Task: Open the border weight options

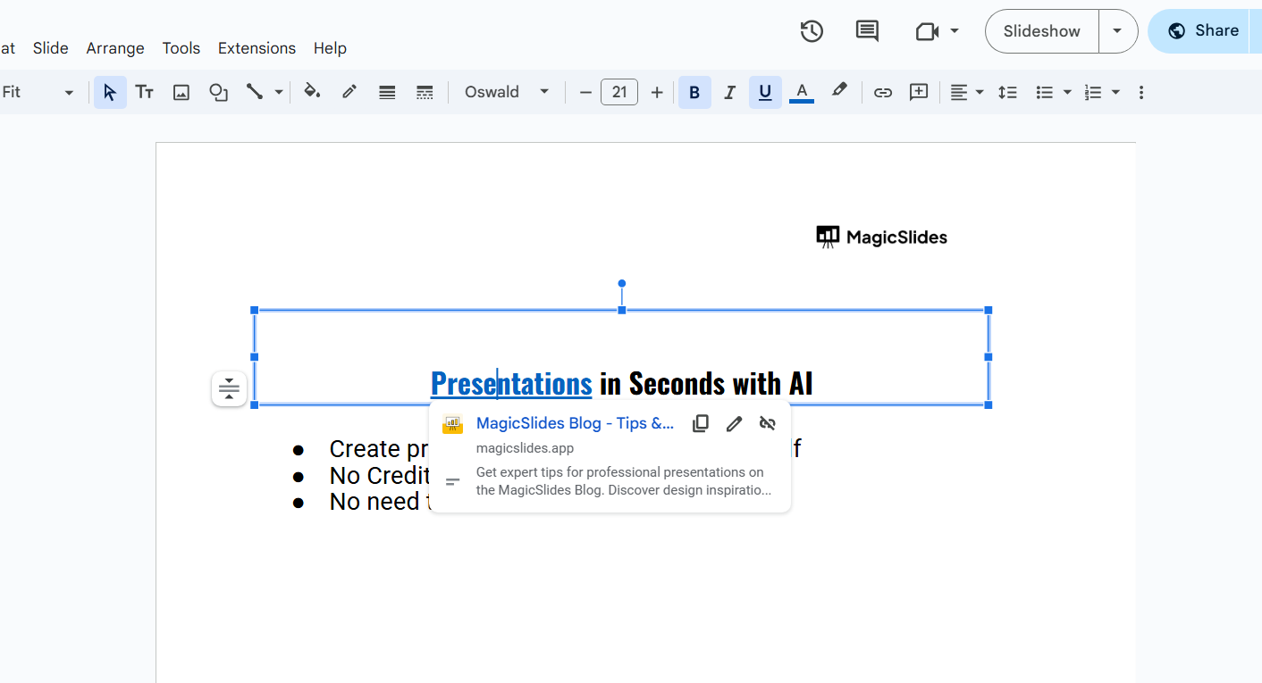Action: [x=387, y=92]
